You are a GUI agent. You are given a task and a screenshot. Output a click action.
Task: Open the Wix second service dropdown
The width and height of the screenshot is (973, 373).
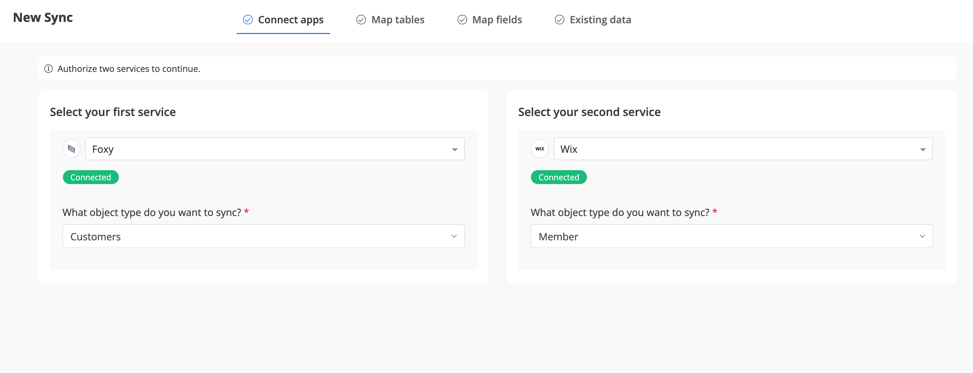[x=743, y=149]
